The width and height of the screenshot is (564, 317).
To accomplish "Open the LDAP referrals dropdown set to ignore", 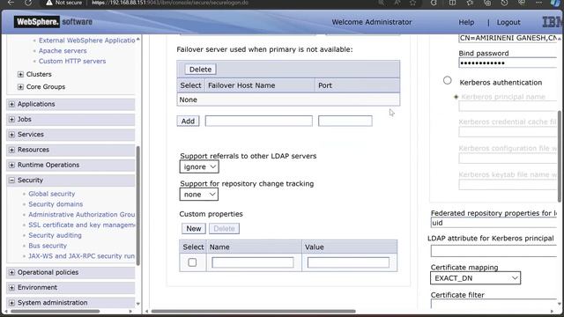I will (199, 166).
